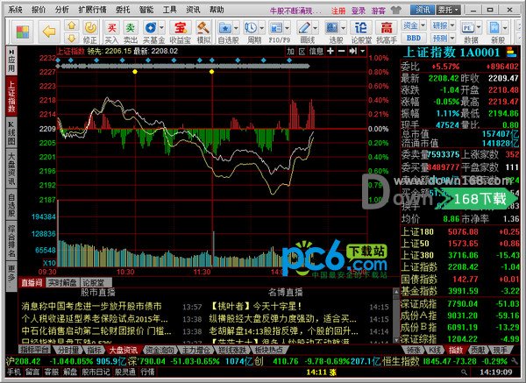Open the 收益宝 icon
This screenshot has height=383, width=526.
(180, 28)
